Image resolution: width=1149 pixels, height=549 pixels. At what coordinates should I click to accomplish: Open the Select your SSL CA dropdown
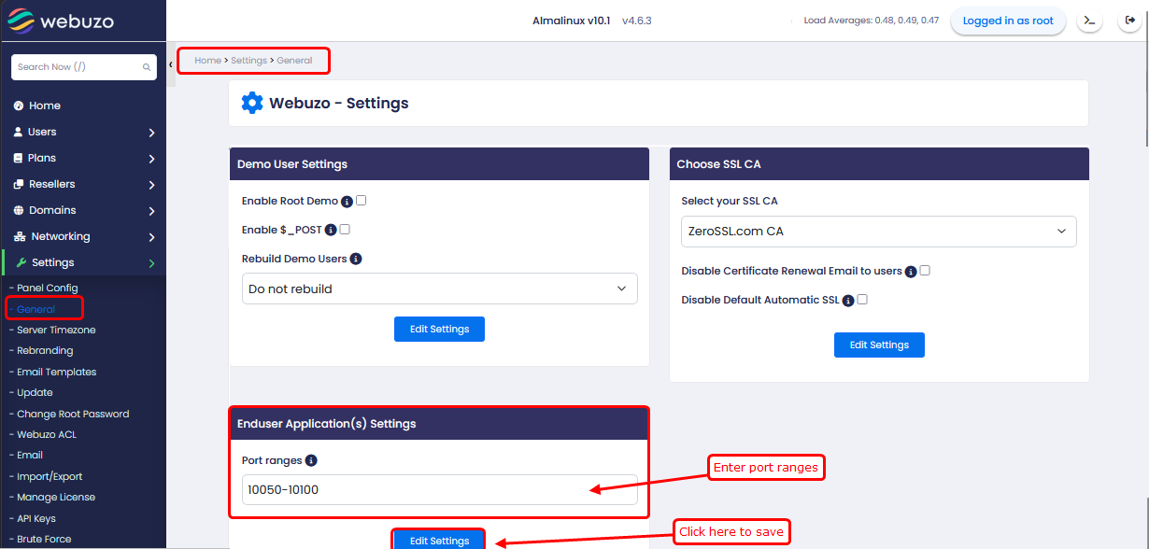tap(878, 232)
